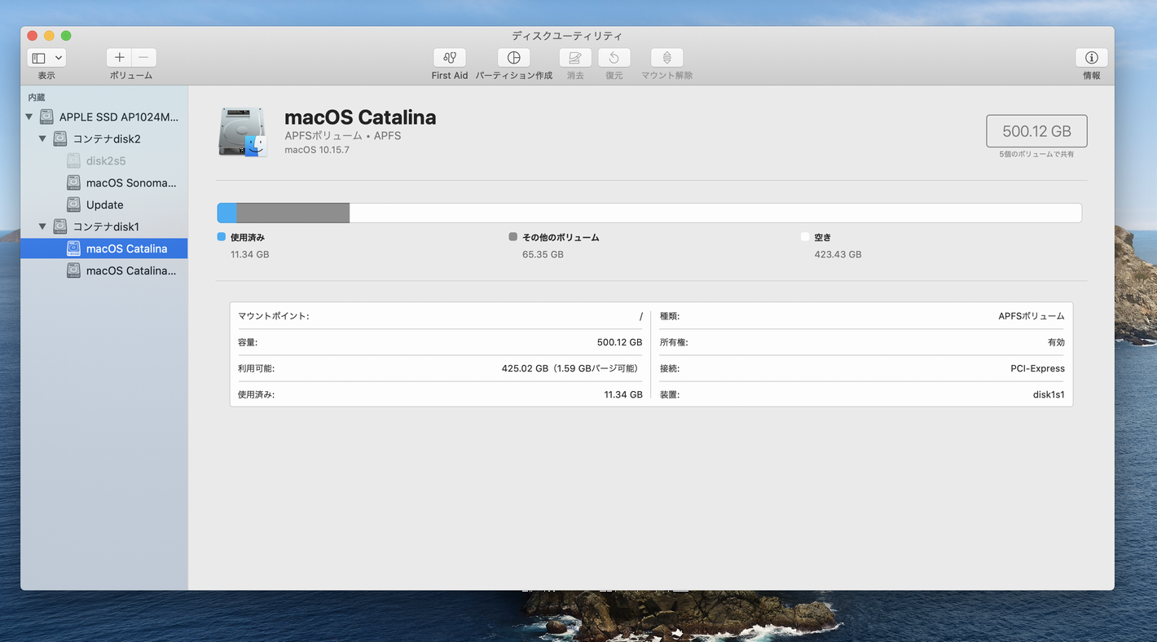
Task: Open the sidebar view (表示) dropdown
Action: tap(46, 58)
